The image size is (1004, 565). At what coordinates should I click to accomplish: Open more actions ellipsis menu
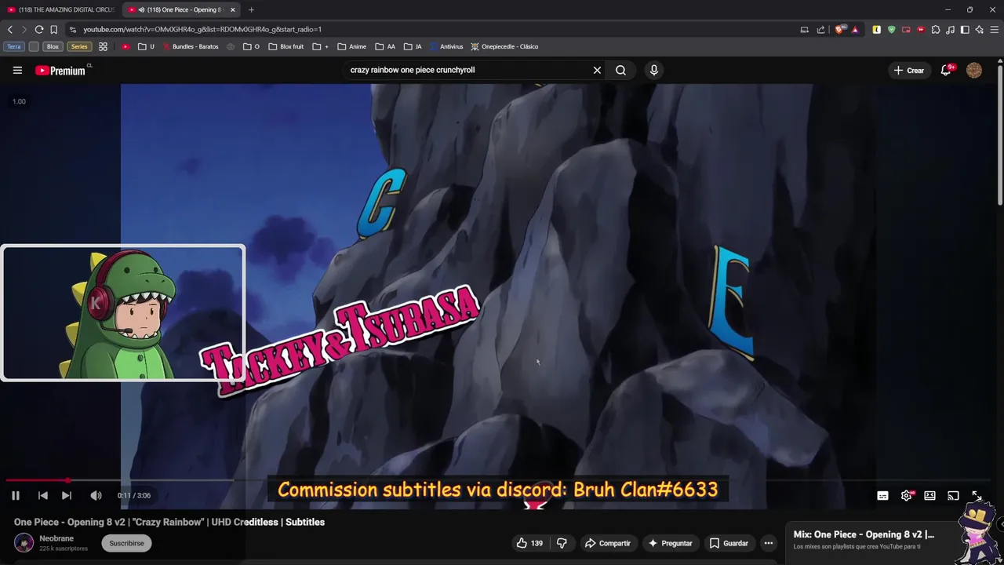(769, 543)
